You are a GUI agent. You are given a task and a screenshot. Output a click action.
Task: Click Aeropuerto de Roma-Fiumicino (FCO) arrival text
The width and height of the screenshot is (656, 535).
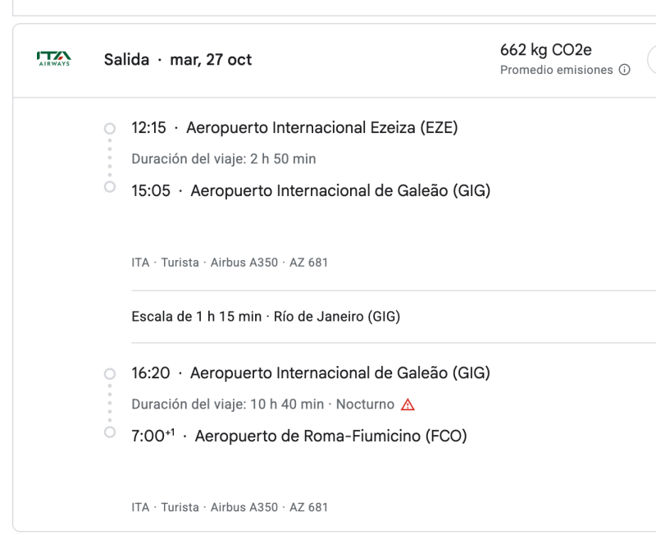pos(331,436)
